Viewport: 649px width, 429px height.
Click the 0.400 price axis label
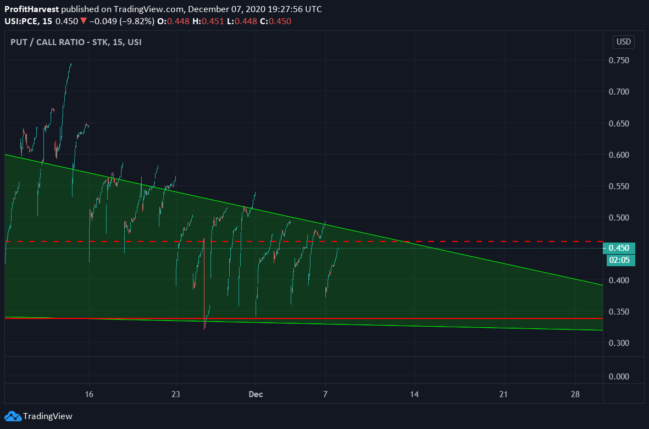(x=619, y=280)
